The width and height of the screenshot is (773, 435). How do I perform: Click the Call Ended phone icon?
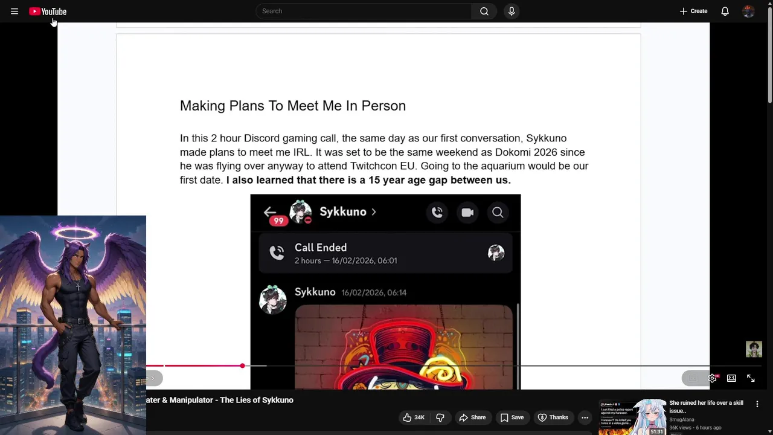tap(277, 253)
